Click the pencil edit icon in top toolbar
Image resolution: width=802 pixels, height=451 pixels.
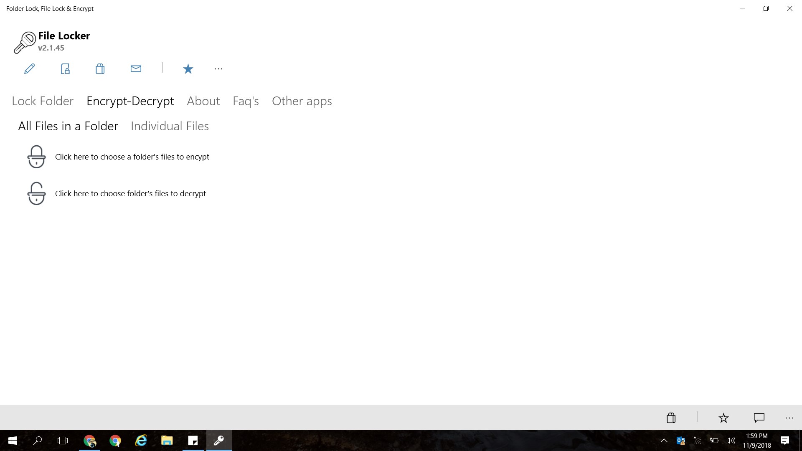pyautogui.click(x=29, y=69)
